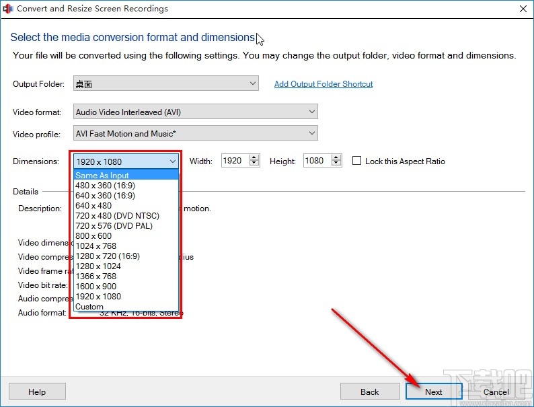The height and width of the screenshot is (407, 534).
Task: Enable Lock this Aspect Ratio checkbox
Action: pos(356,161)
